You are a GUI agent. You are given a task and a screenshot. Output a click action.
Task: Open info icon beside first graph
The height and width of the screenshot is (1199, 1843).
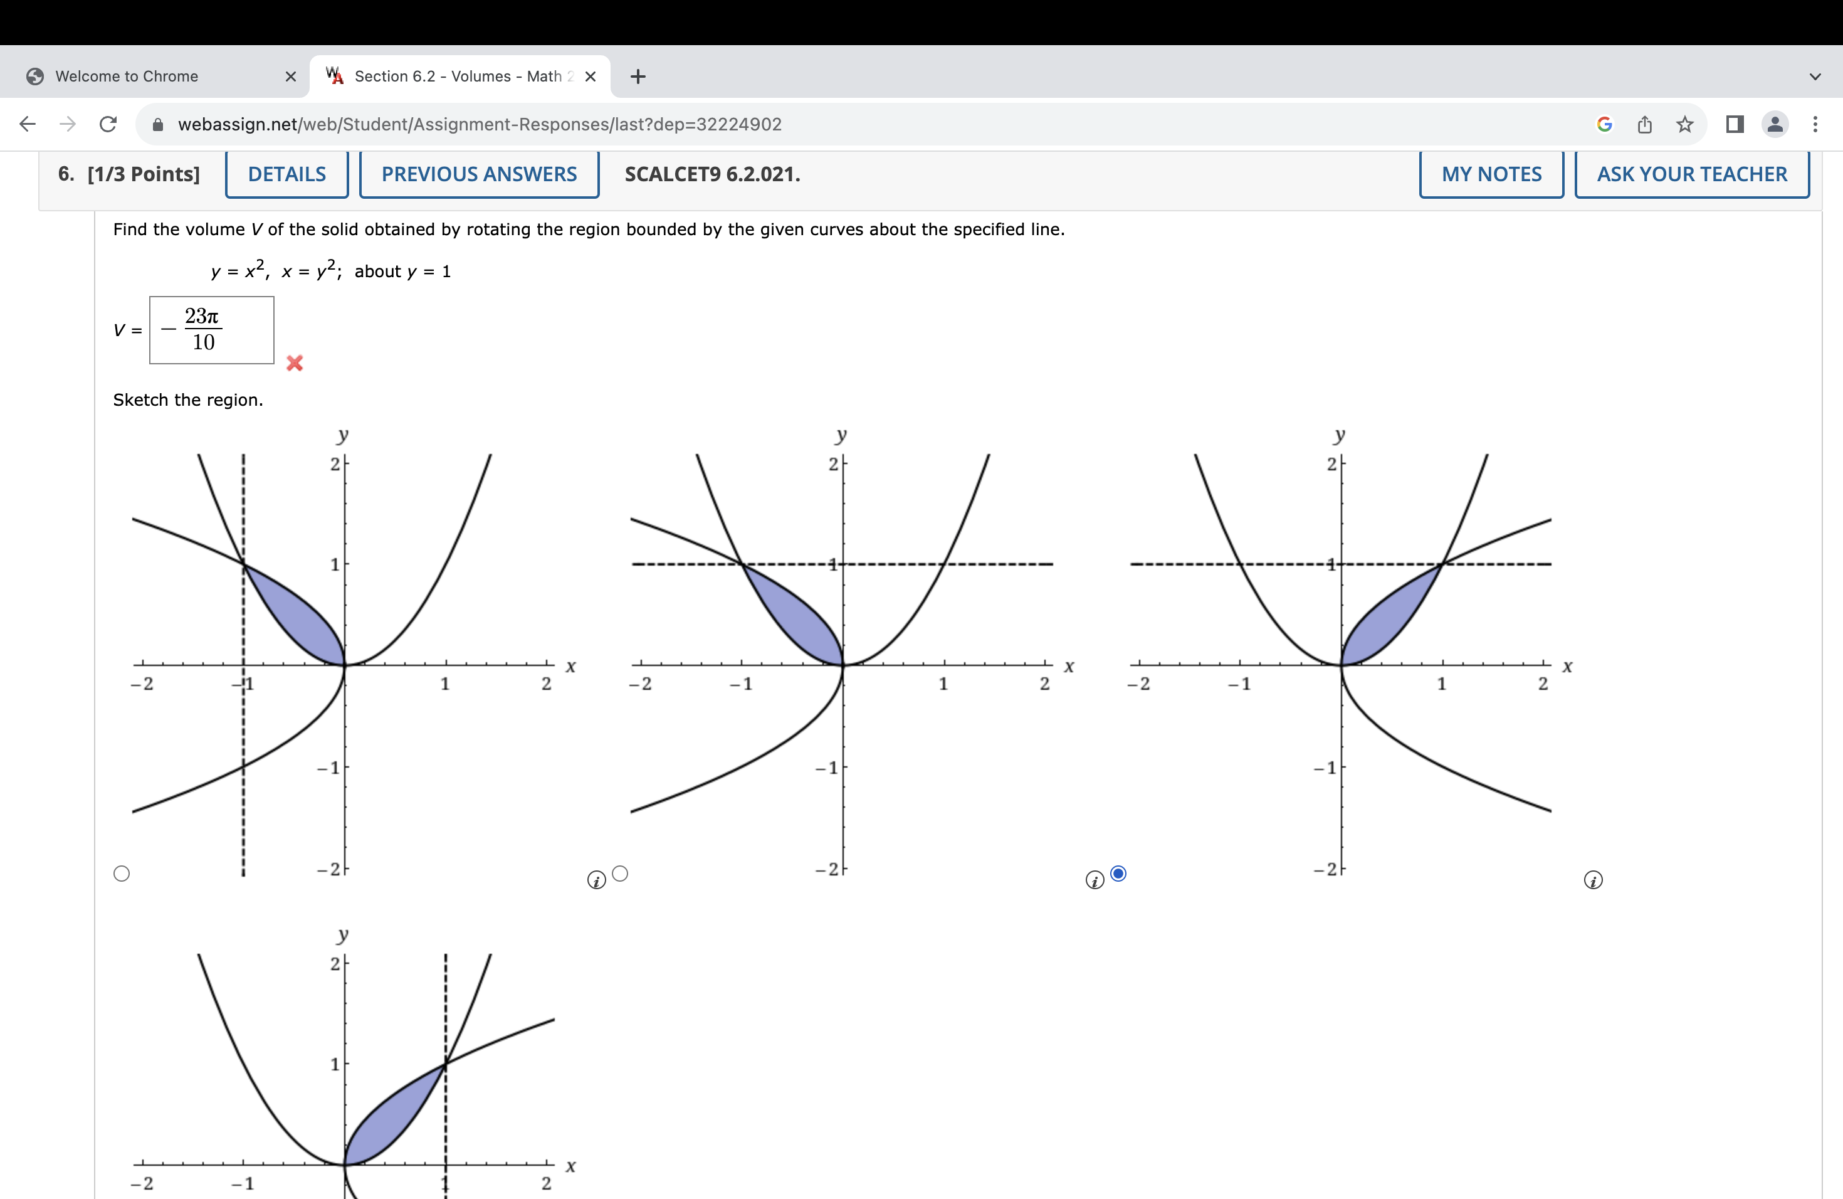pos(596,880)
